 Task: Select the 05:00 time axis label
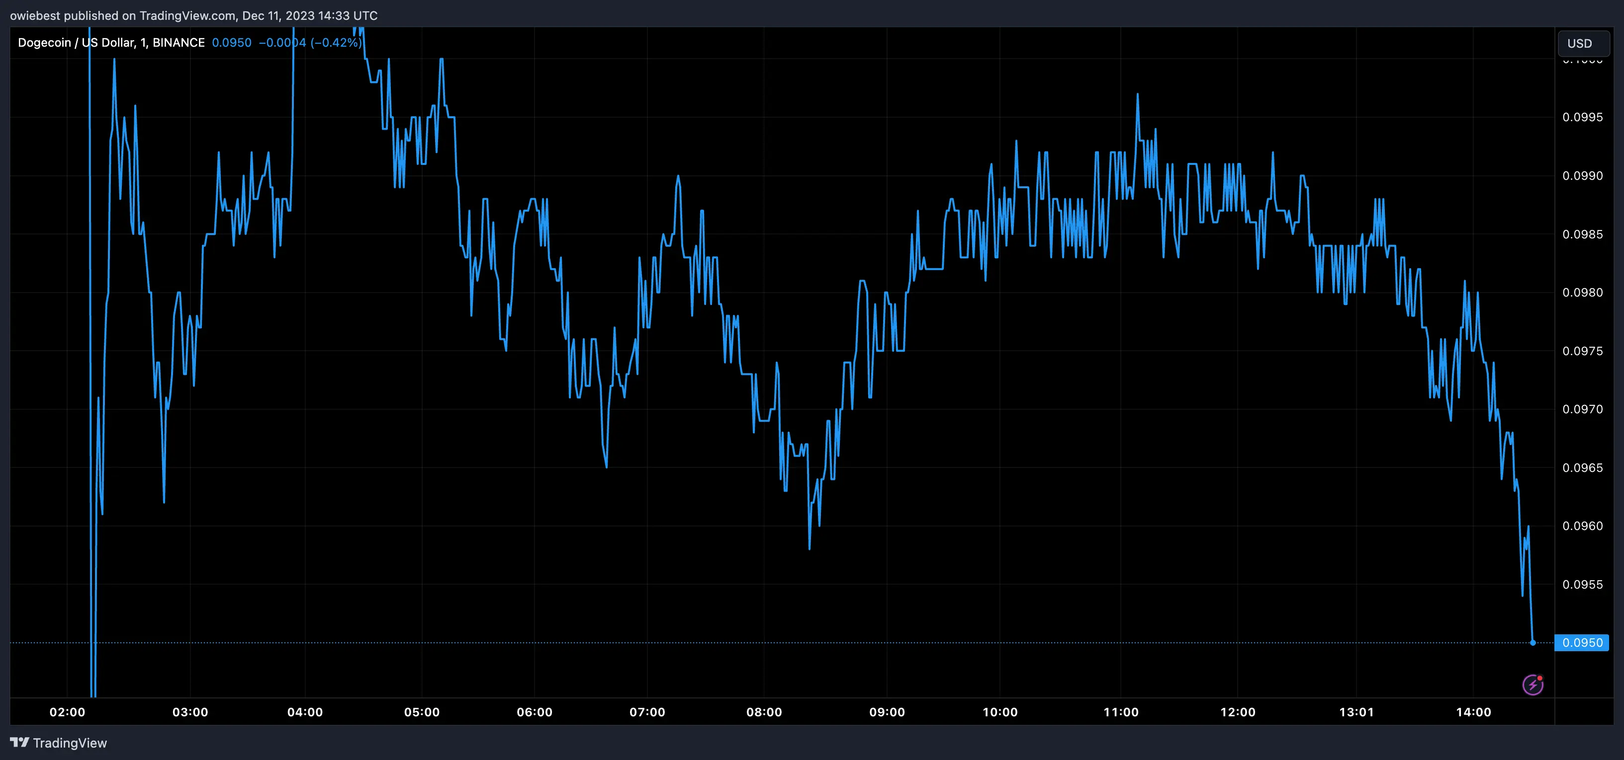click(422, 712)
